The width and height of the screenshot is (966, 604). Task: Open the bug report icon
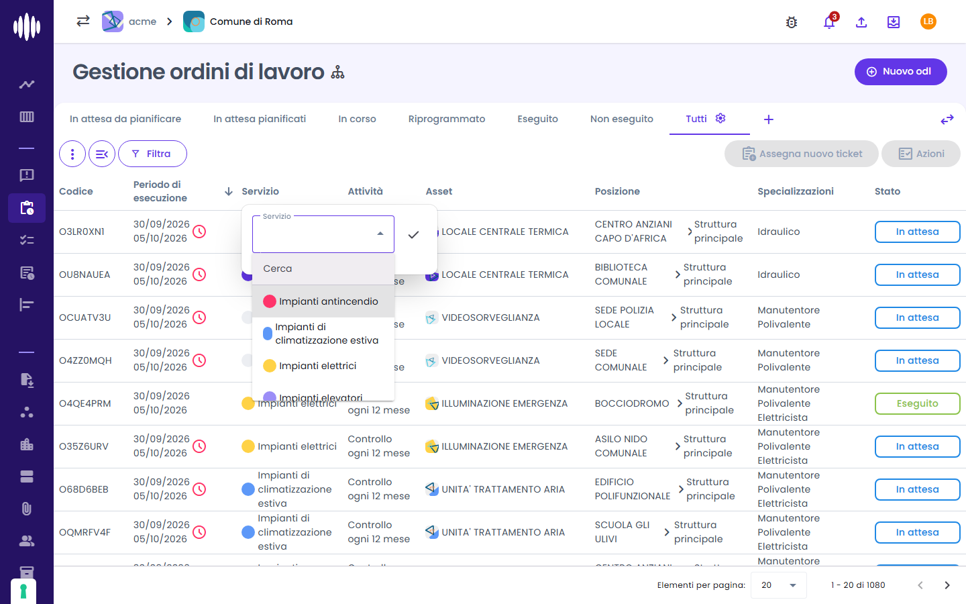[x=792, y=22]
